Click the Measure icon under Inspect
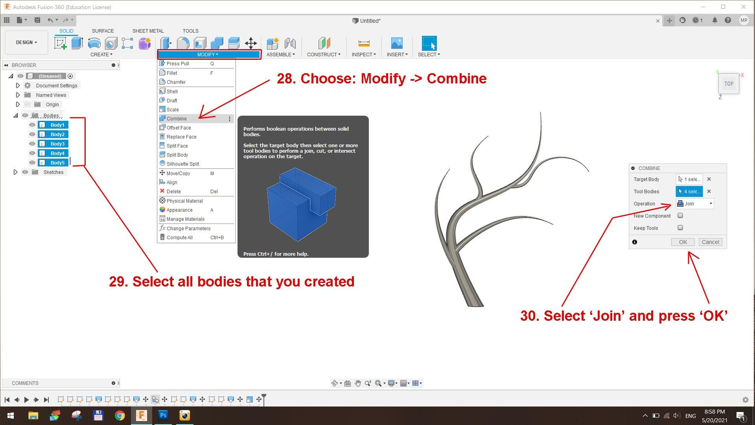 pyautogui.click(x=364, y=43)
